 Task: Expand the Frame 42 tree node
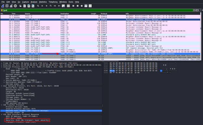pyautogui.click(x=2, y=63)
